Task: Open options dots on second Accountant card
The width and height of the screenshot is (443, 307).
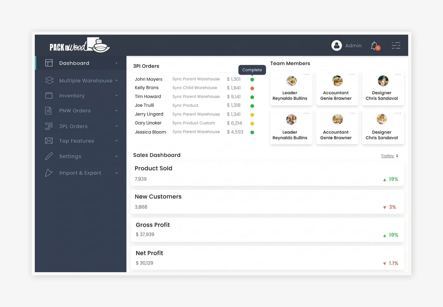Action: point(352,113)
